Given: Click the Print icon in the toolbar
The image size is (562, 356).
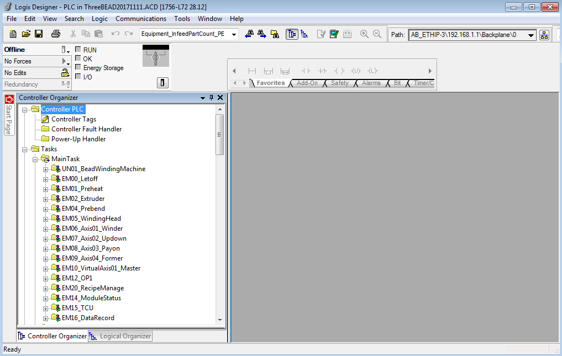Looking at the screenshot, I should point(56,34).
